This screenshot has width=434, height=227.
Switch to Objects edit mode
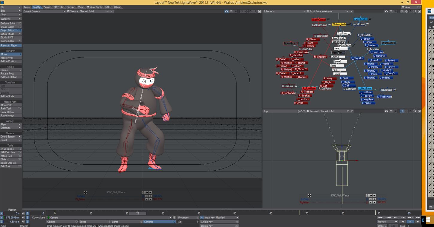click(62, 222)
